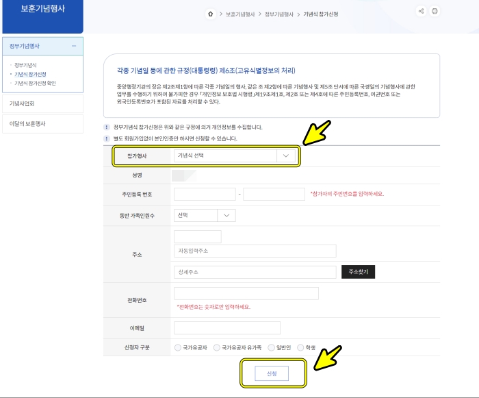Screen dimensions: 479x398
Task: Click the 참가행사 field label
Action: [x=137, y=156]
